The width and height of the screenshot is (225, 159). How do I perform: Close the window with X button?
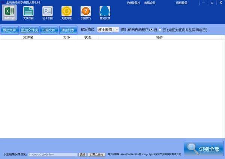[221, 3]
